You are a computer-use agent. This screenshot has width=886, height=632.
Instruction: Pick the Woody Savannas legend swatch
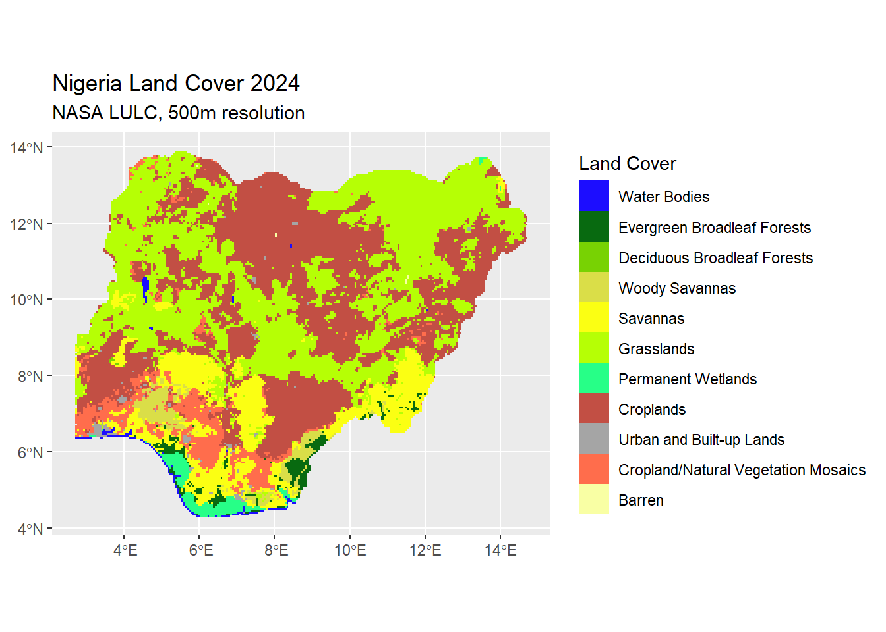[x=593, y=287]
